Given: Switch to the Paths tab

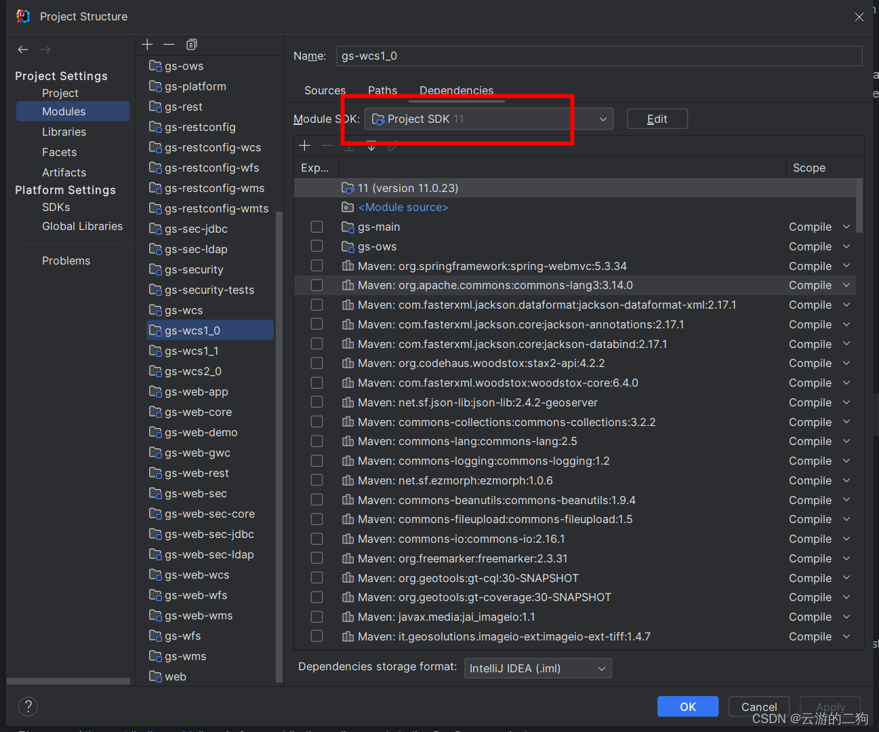Looking at the screenshot, I should click(x=382, y=90).
